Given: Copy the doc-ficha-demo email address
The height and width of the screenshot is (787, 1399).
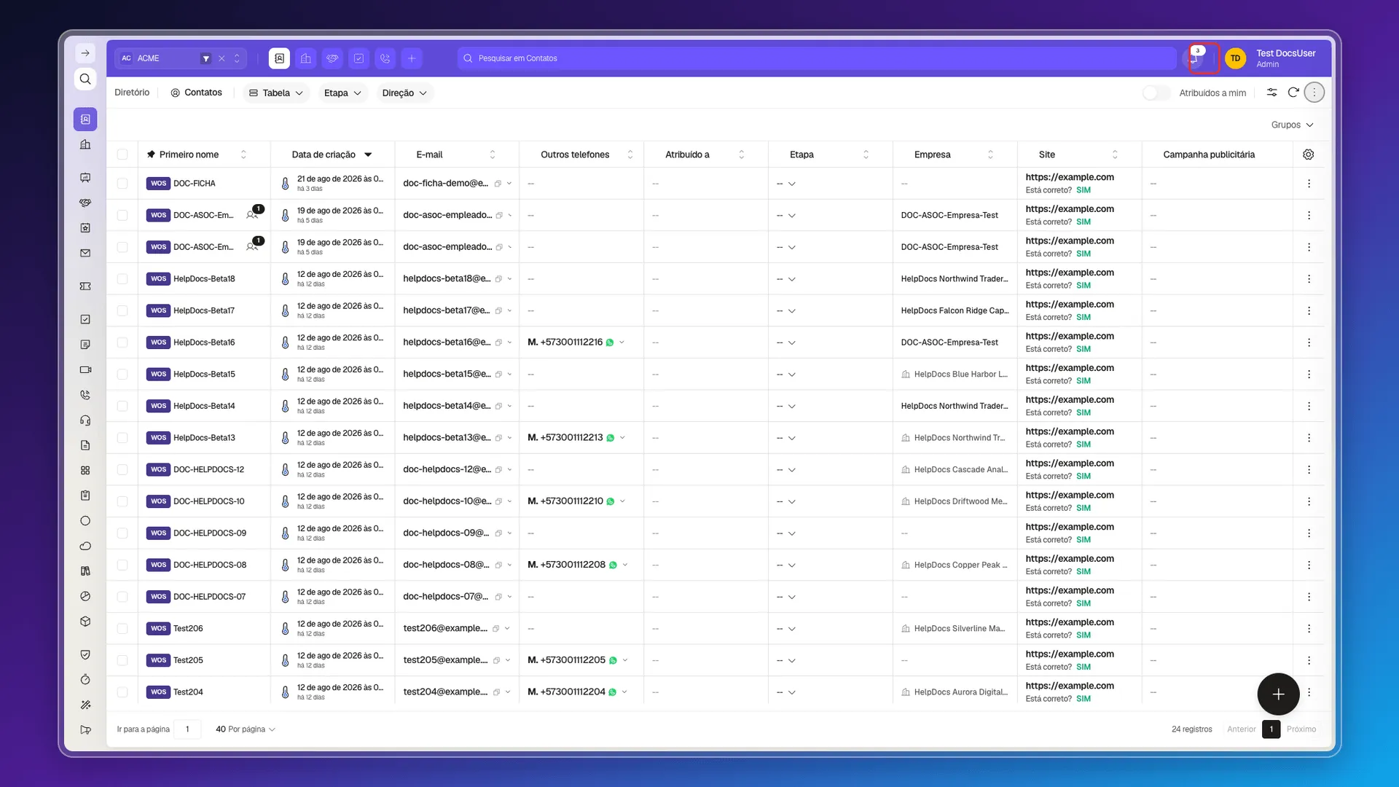Looking at the screenshot, I should 498,184.
